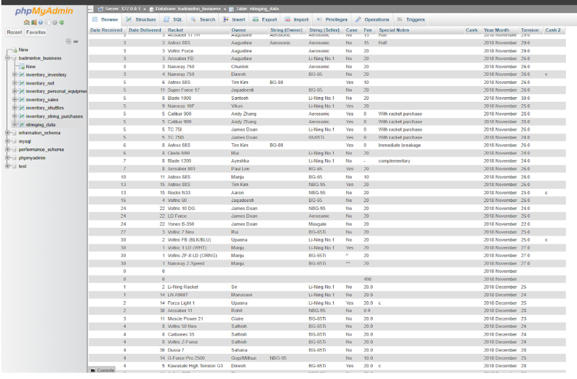Sort by the Date Received column header
Viewport: 577px width, 379px height.
click(106, 30)
